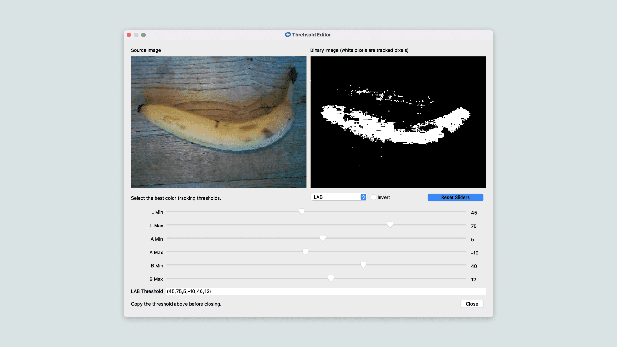Click the A Min slider thumb

[x=323, y=238]
